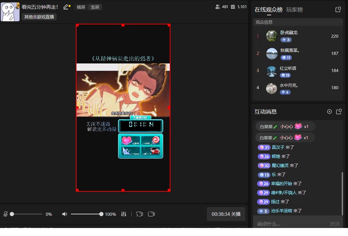Click the top-center red handle of preview frame
348x236 pixels.
(123, 25)
